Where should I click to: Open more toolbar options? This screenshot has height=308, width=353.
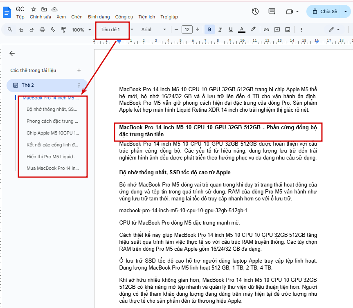coord(301,29)
